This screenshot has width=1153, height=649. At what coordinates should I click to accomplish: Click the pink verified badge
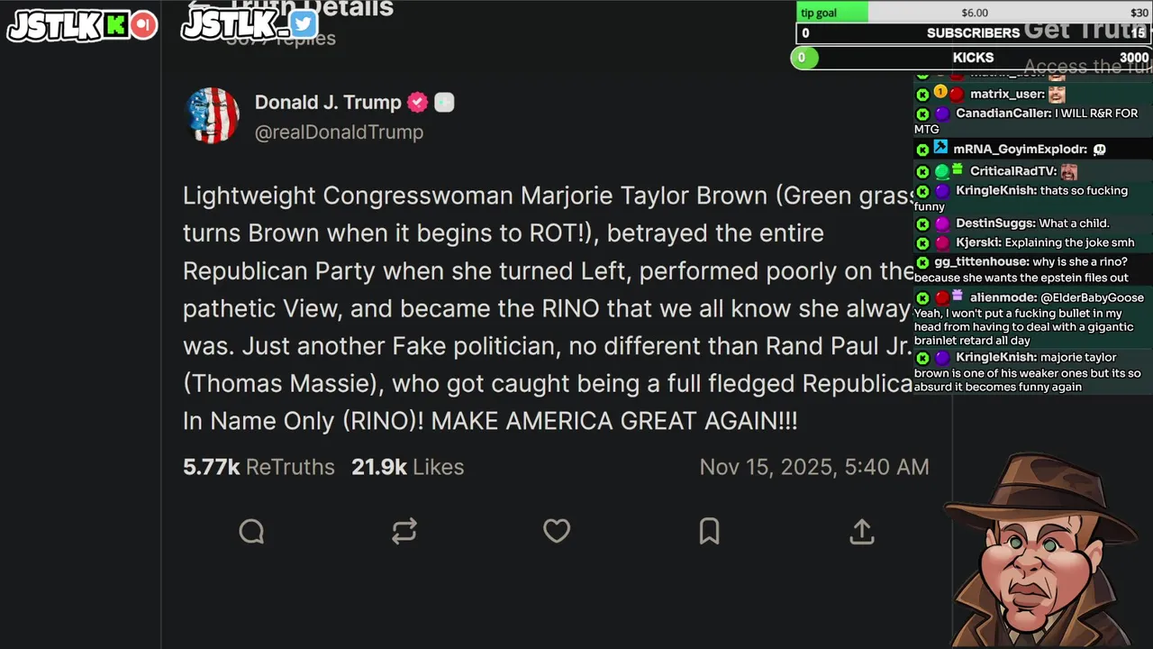click(417, 103)
